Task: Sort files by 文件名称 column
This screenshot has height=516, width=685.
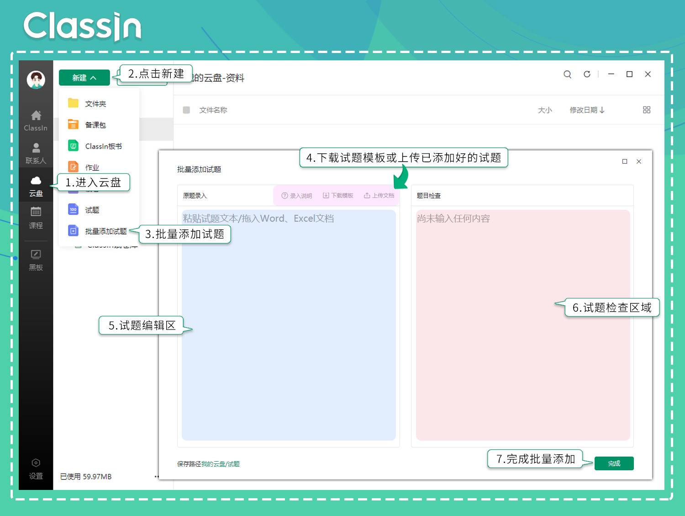Action: [213, 110]
